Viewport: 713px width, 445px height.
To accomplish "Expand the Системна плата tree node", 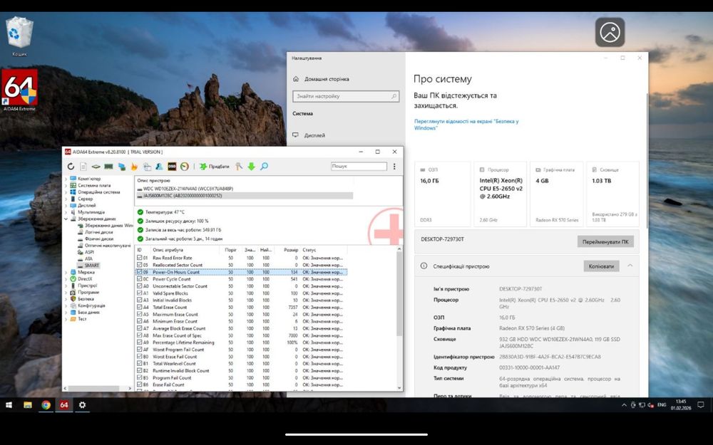I will click(66, 185).
